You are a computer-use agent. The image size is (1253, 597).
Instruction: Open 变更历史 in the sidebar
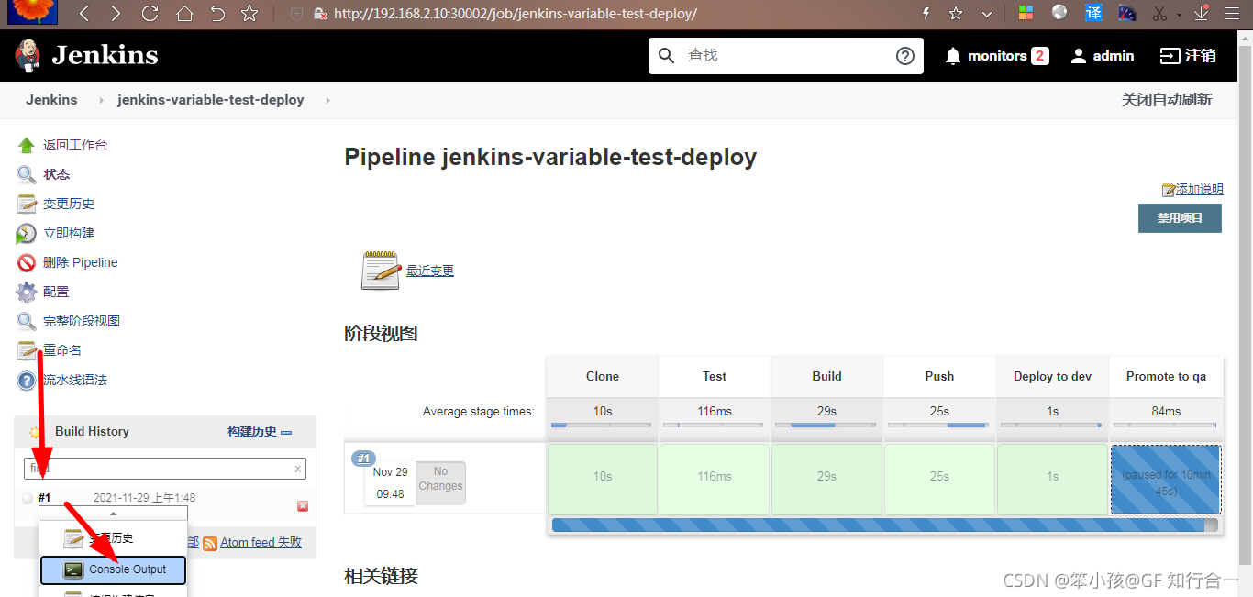coord(69,204)
